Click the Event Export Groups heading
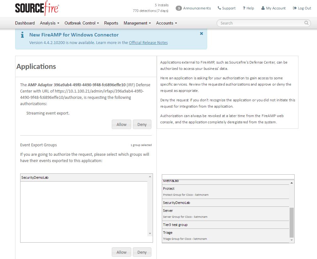The image size is (317, 259). coord(38,145)
